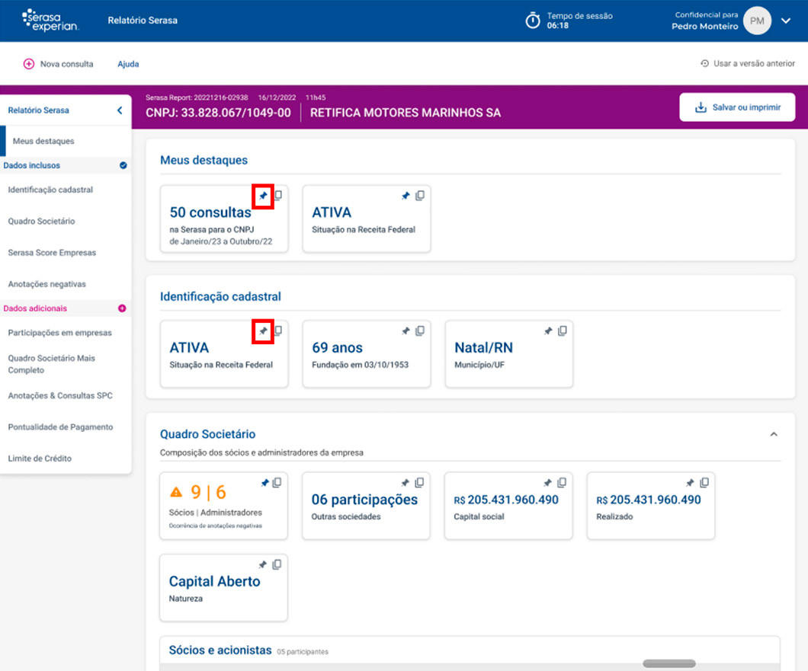Click the check icon beside Dados inclusos

click(123, 165)
